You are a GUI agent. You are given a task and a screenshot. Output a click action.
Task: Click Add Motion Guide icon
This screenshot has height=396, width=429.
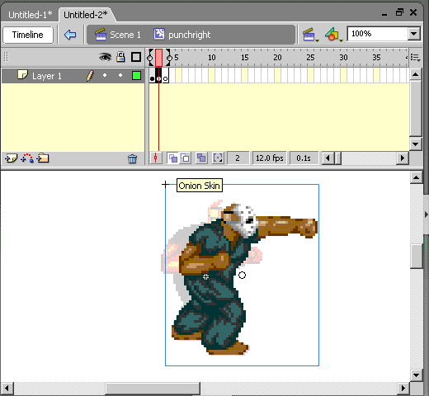pyautogui.click(x=27, y=158)
